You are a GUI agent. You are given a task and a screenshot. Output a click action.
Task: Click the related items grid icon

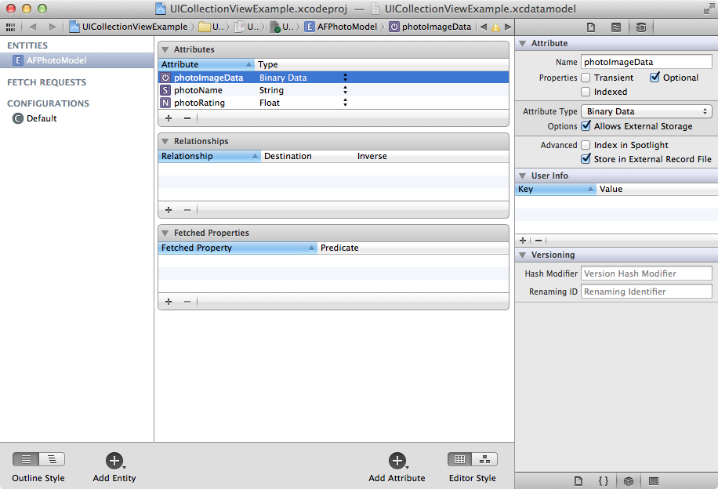10,27
